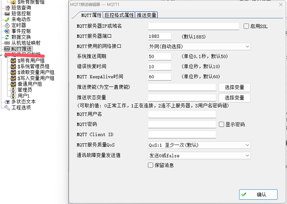Viewport: 287px width, 204px height.
Task: Switch to the 巨控格式属性 tab
Action: (119, 15)
